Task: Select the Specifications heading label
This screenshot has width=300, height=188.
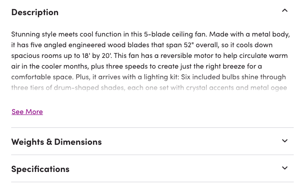Action: [40, 169]
